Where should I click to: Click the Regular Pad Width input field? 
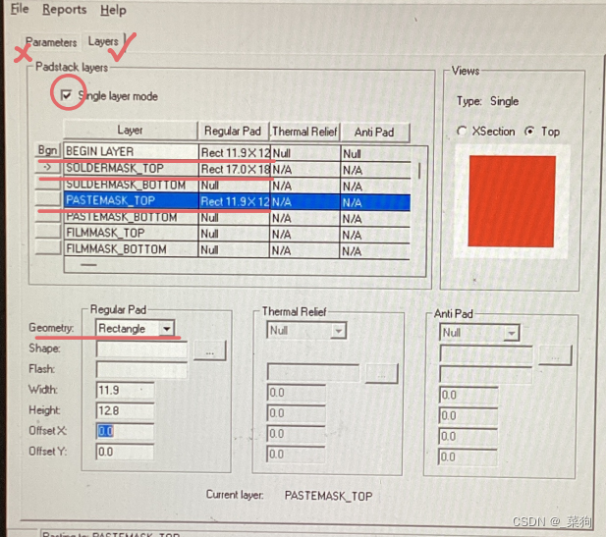pyautogui.click(x=125, y=390)
